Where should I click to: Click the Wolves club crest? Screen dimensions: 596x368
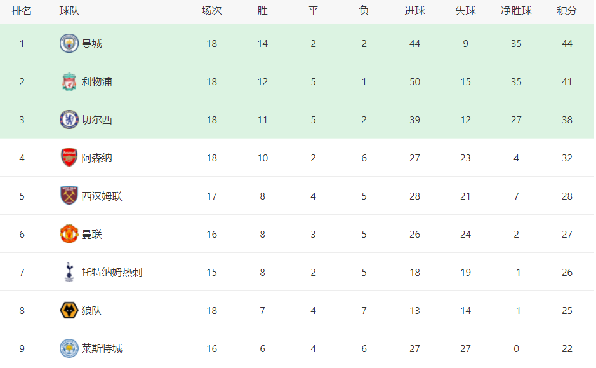[x=69, y=310]
